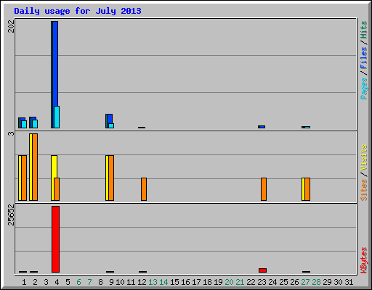The width and height of the screenshot is (372, 290).
Task: Click the Hits legend label
Action: [364, 30]
